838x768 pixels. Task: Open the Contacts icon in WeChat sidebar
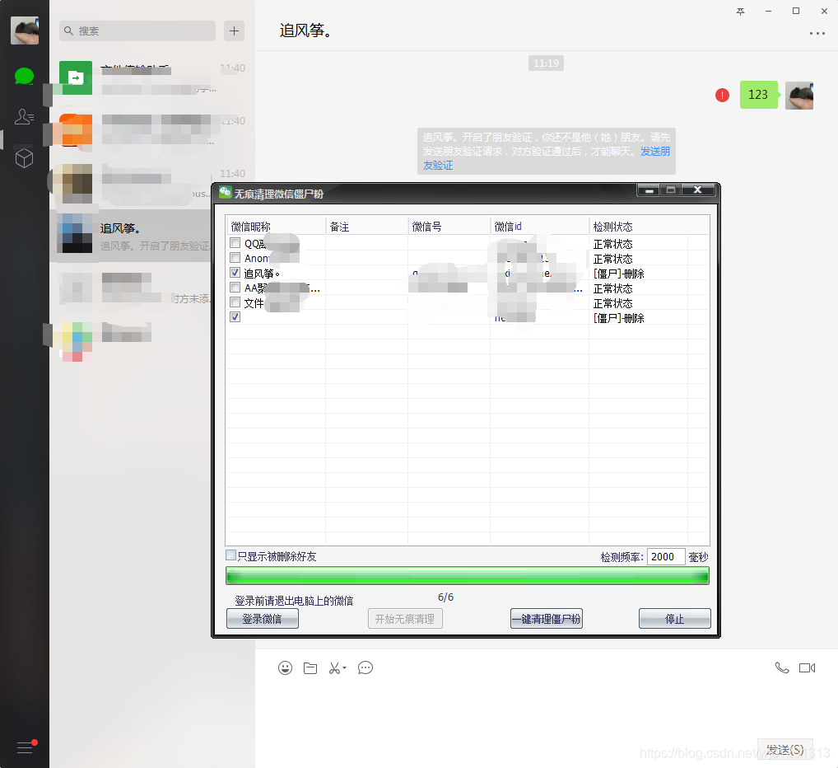click(24, 116)
